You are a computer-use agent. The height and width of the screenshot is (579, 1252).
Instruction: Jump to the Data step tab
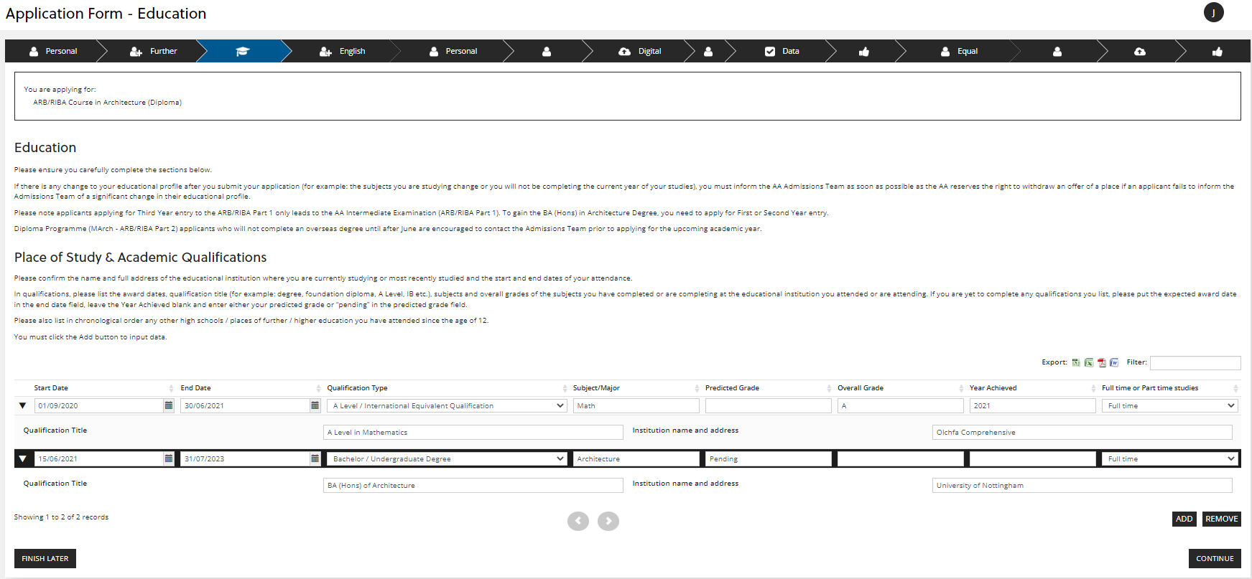tap(782, 52)
